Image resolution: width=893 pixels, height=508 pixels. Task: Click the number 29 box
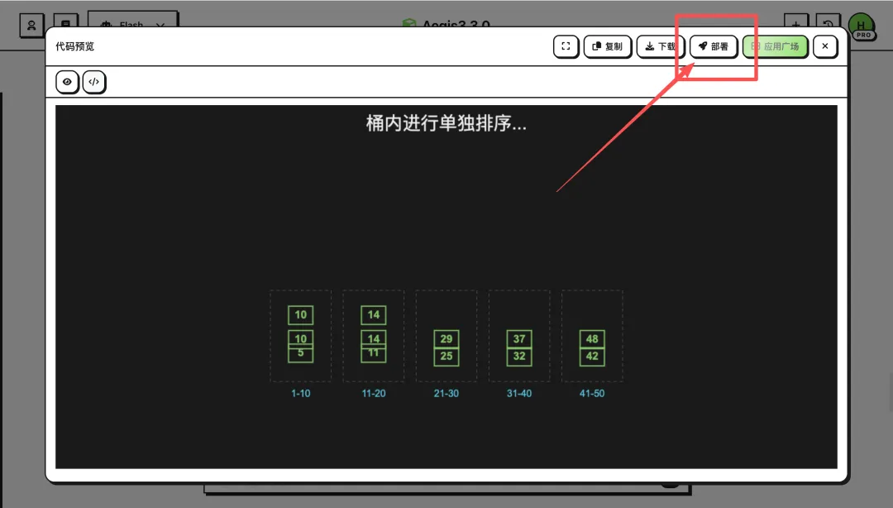[x=446, y=338]
